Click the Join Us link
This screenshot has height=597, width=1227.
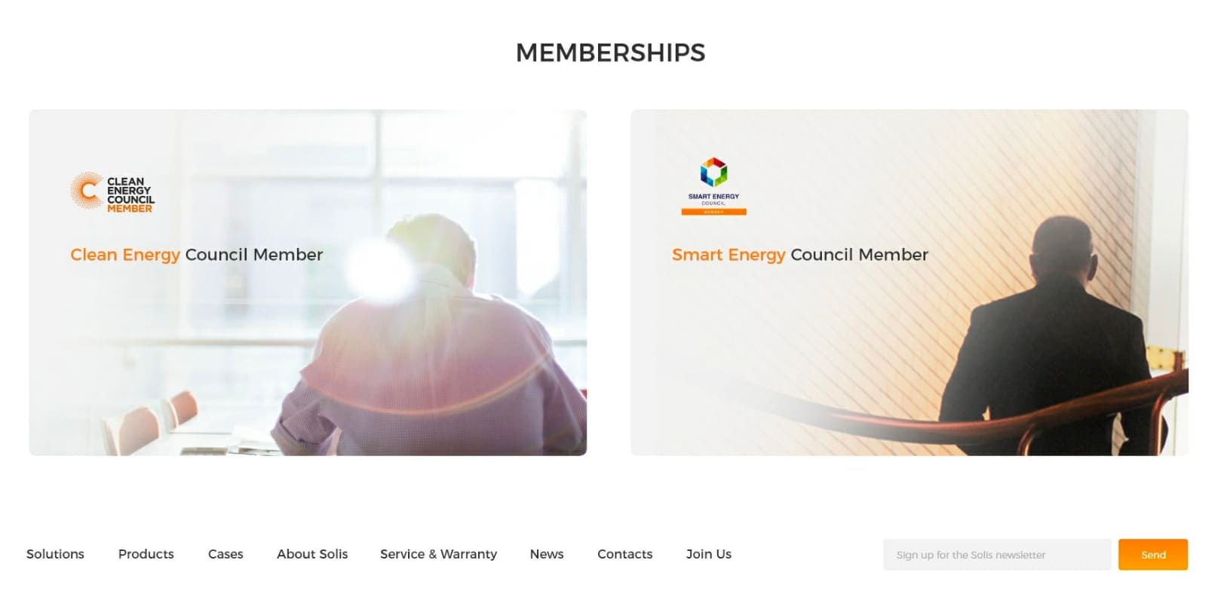pyautogui.click(x=709, y=554)
